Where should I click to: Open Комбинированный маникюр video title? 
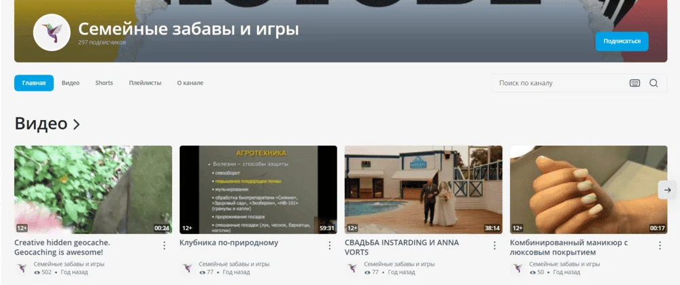(x=569, y=248)
